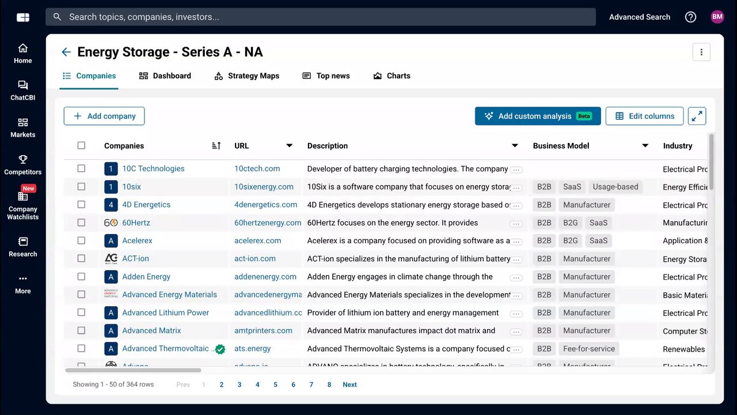Click the 10C Technologies logo badge
The width and height of the screenshot is (737, 415).
[x=111, y=169]
